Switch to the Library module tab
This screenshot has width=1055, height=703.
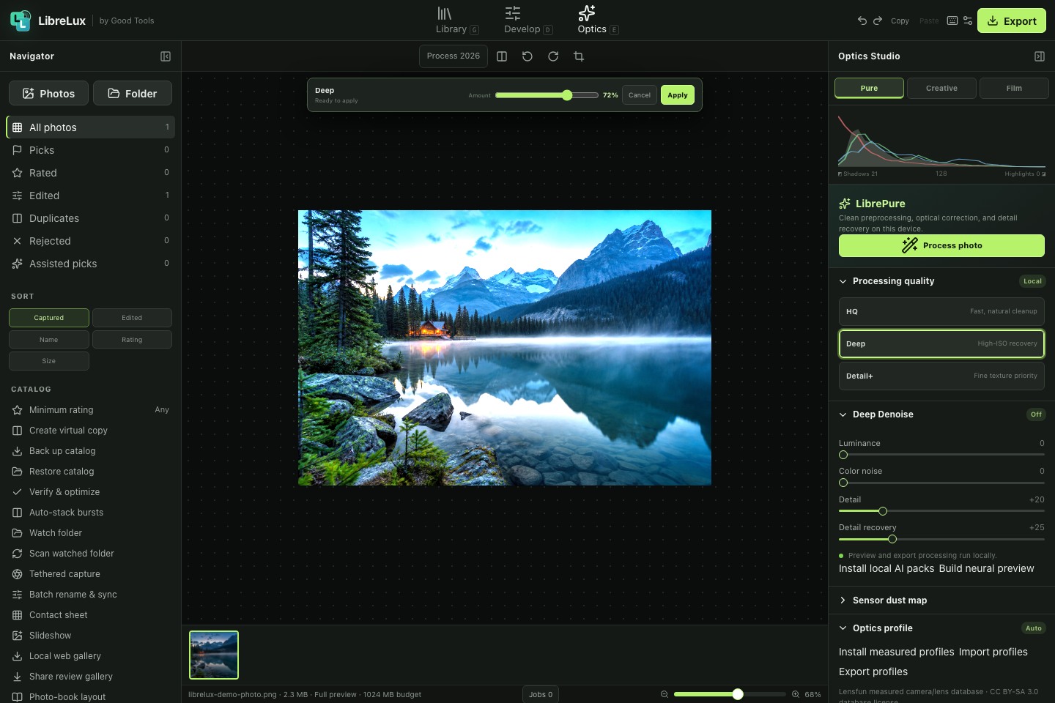click(456, 21)
